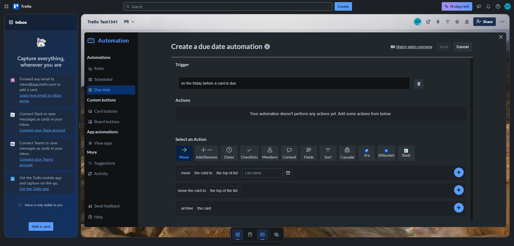Open the Connect your Slack account link
The height and width of the screenshot is (246, 514).
[42, 130]
